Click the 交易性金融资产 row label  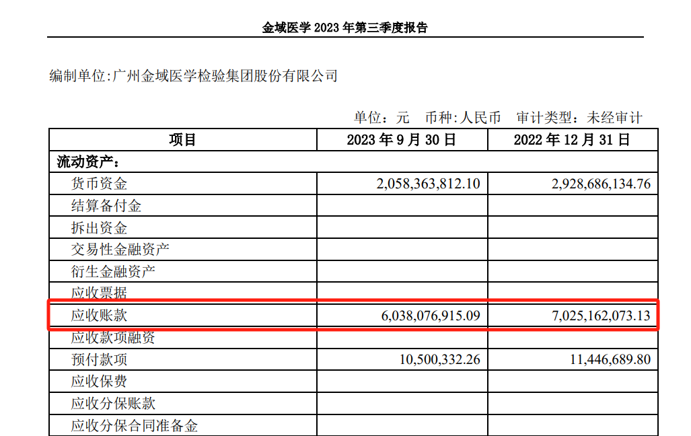[120, 250]
